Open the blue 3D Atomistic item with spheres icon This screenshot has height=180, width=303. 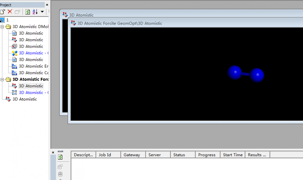[33, 53]
